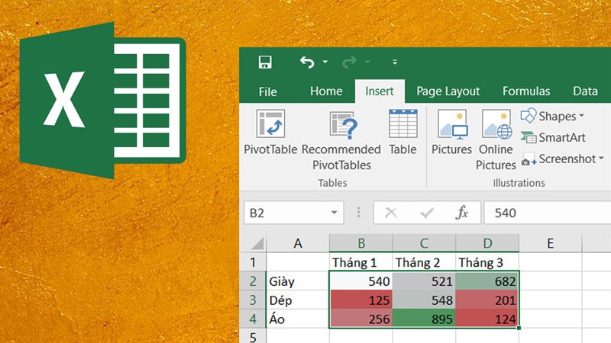Viewport: 611px width, 343px height.
Task: Open Customize Quick Access Toolbar dropdown
Action: pyautogui.click(x=395, y=62)
